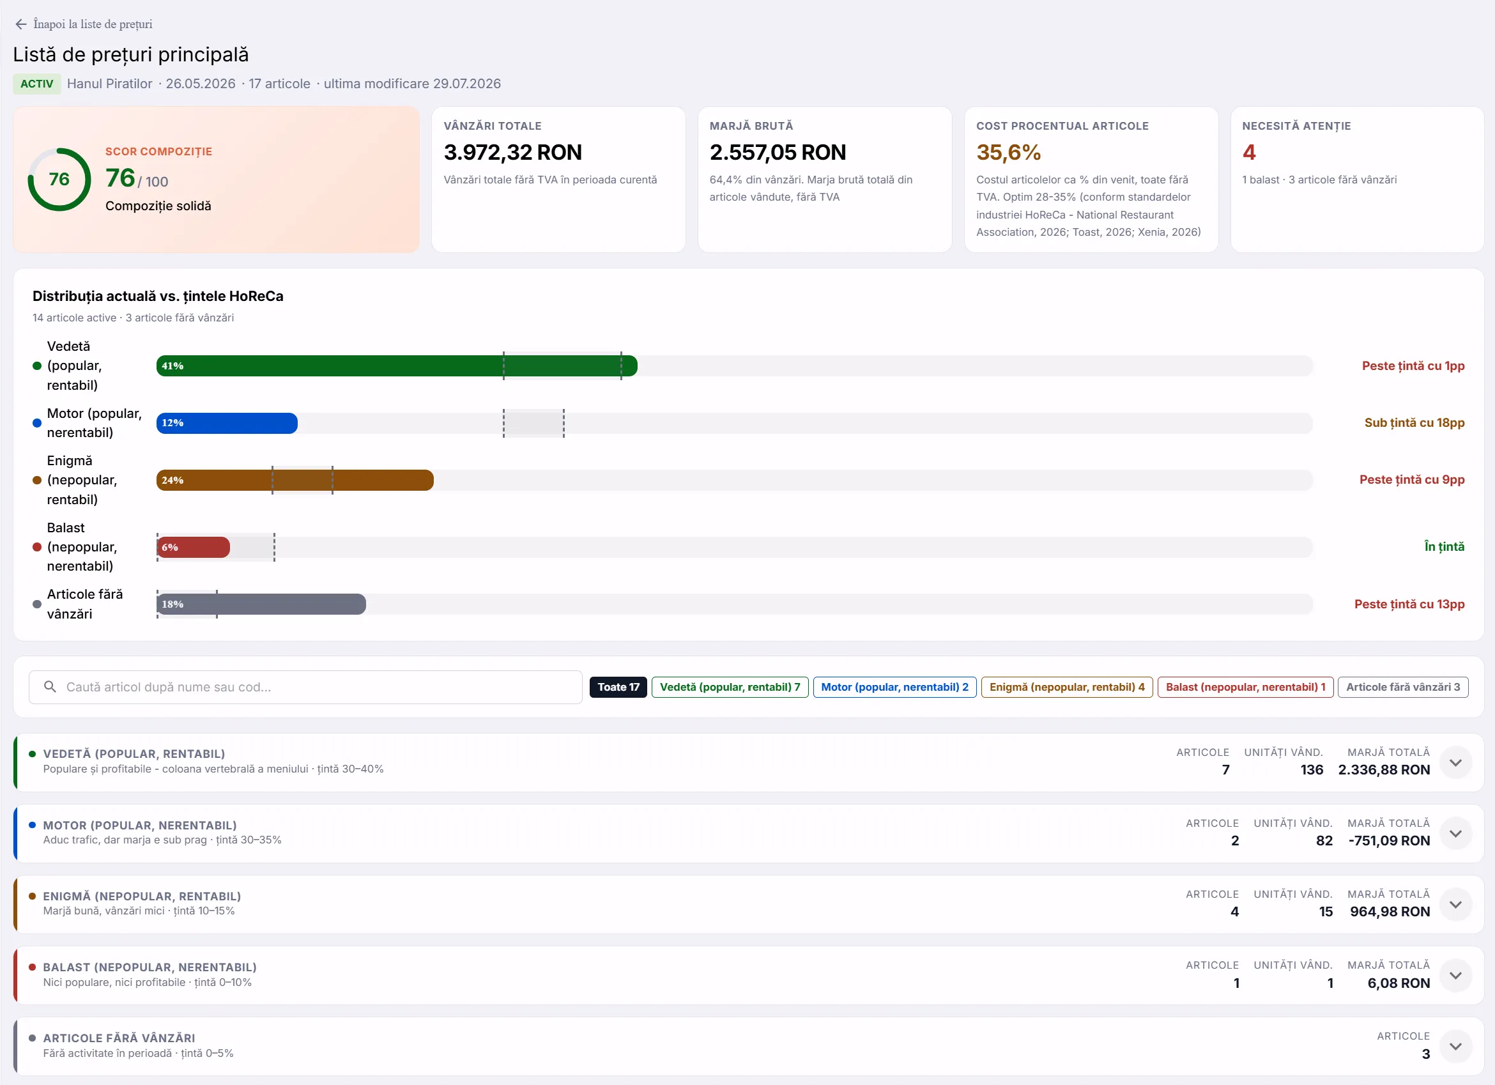Click the score composition ring 76
1495x1085 pixels.
[x=59, y=180]
